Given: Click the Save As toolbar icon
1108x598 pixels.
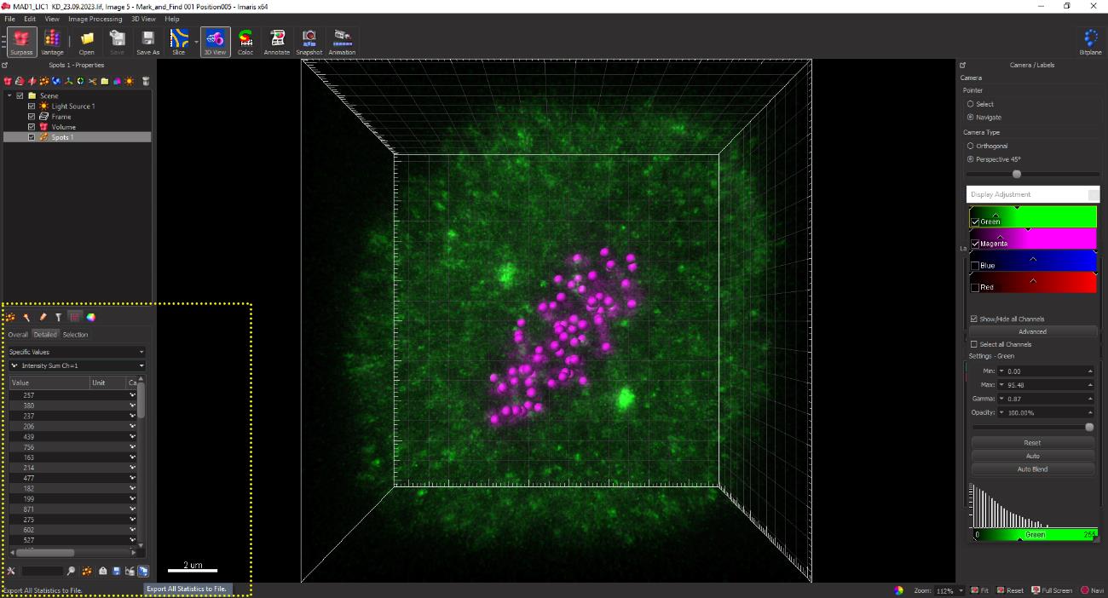Looking at the screenshot, I should pos(147,41).
